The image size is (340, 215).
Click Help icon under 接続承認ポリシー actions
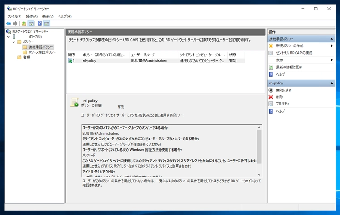point(271,75)
